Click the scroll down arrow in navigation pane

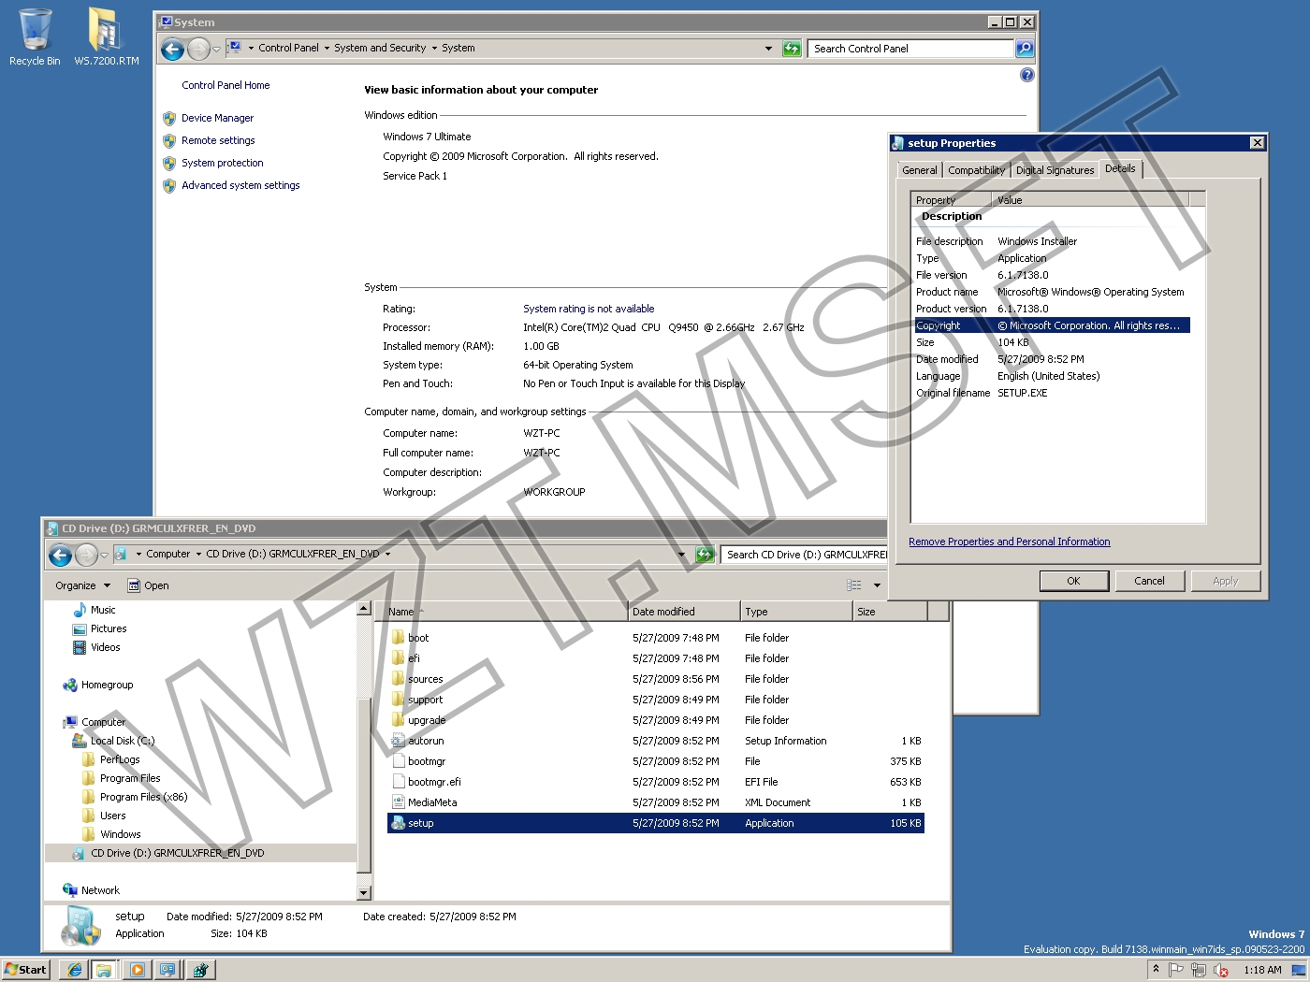tap(364, 893)
